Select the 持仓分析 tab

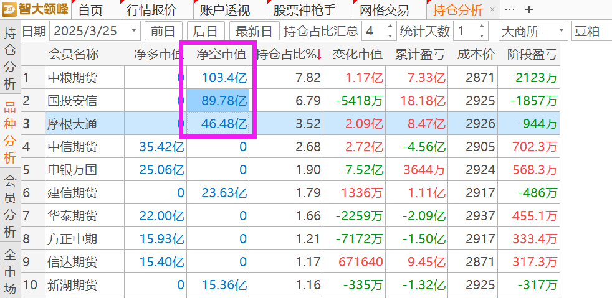[457, 10]
